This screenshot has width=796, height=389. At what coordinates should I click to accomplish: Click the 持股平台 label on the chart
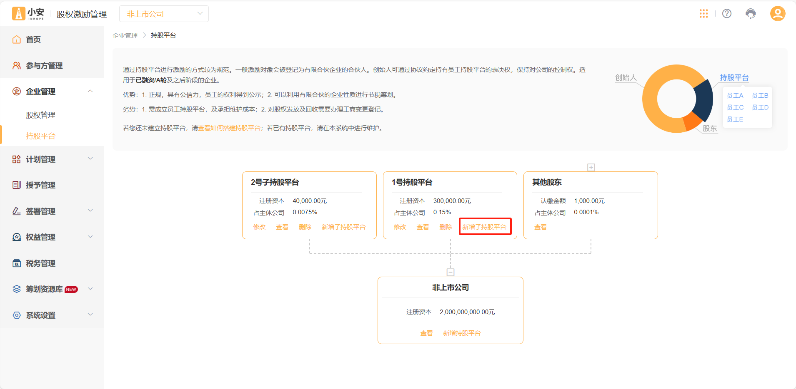click(734, 78)
